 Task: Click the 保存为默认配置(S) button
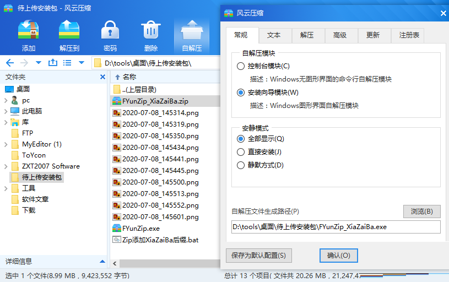click(x=259, y=256)
